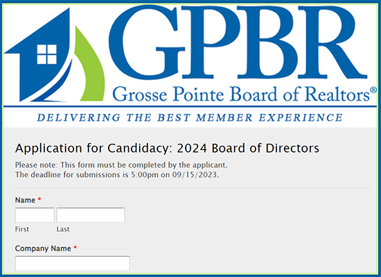Screen dimensions: 381x277
Task: Click the 'Last' sublabel under name box
Action: point(63,229)
